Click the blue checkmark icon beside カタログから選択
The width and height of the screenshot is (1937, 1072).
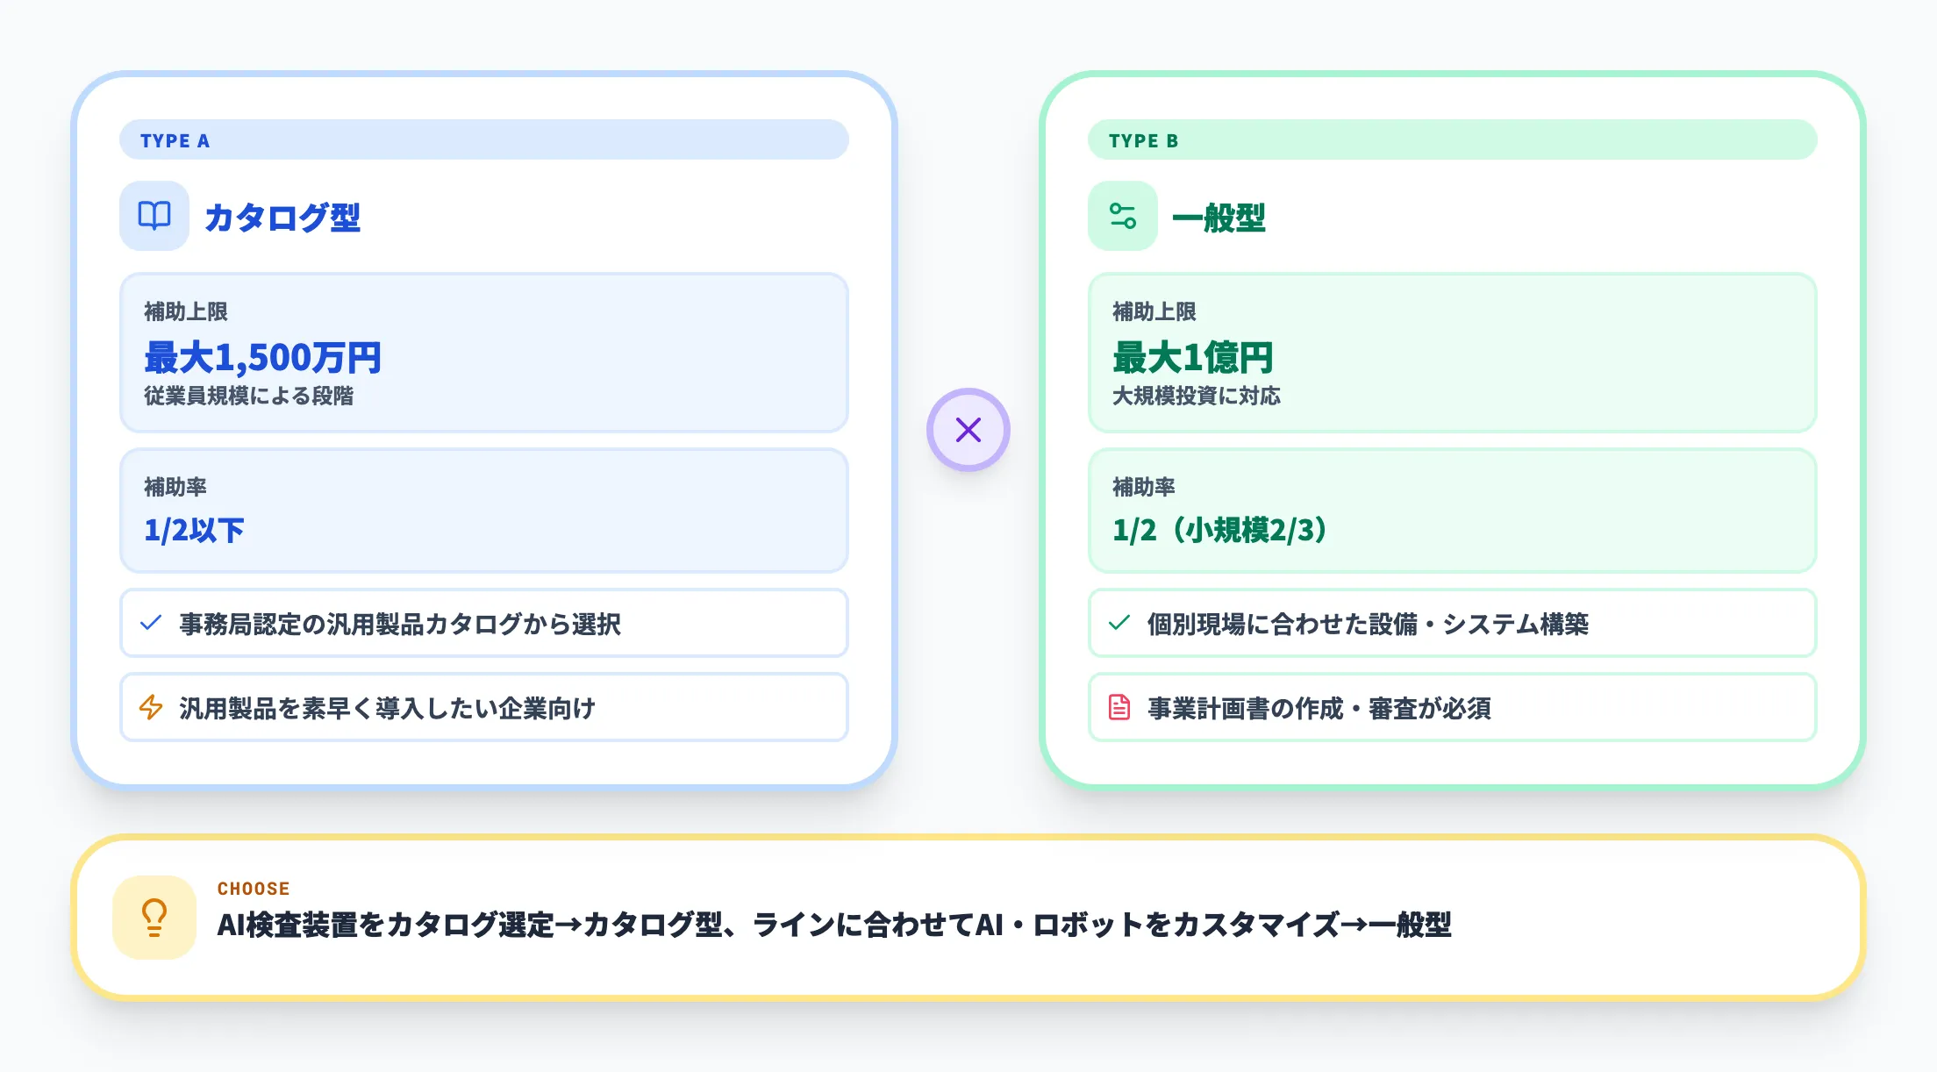point(150,623)
